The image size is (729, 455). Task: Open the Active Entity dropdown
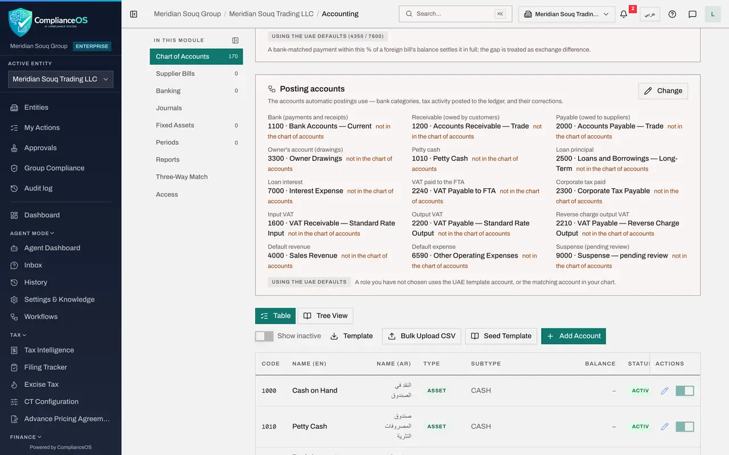[x=60, y=80]
